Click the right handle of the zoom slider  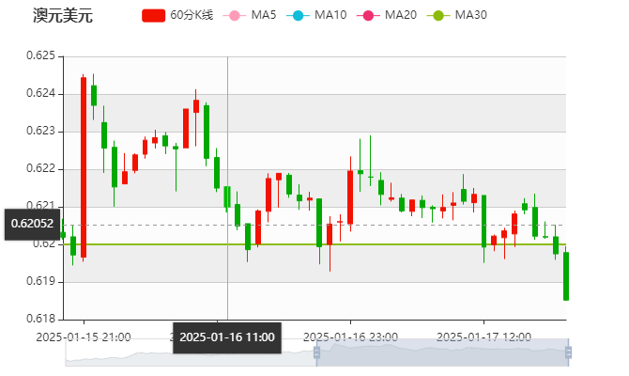(x=569, y=352)
